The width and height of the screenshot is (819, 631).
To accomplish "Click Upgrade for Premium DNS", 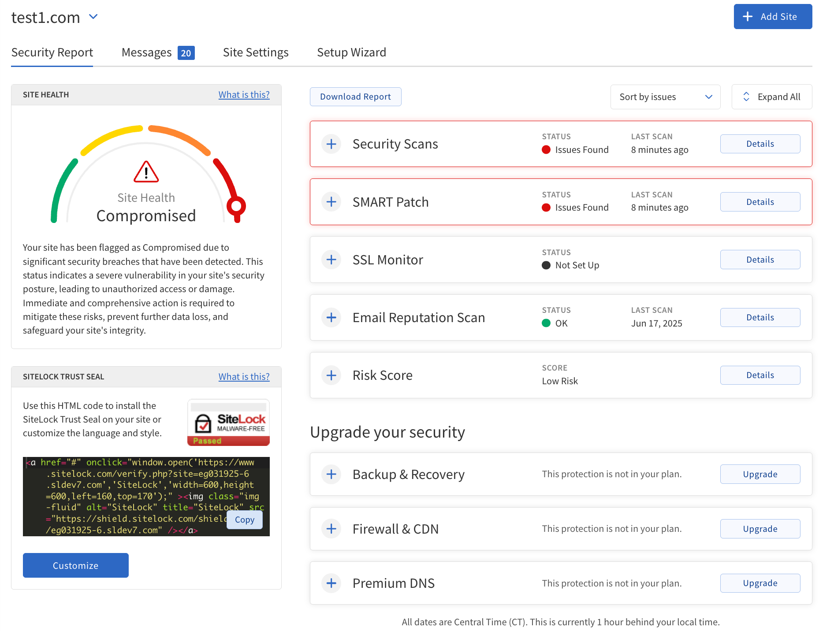I will pyautogui.click(x=760, y=583).
